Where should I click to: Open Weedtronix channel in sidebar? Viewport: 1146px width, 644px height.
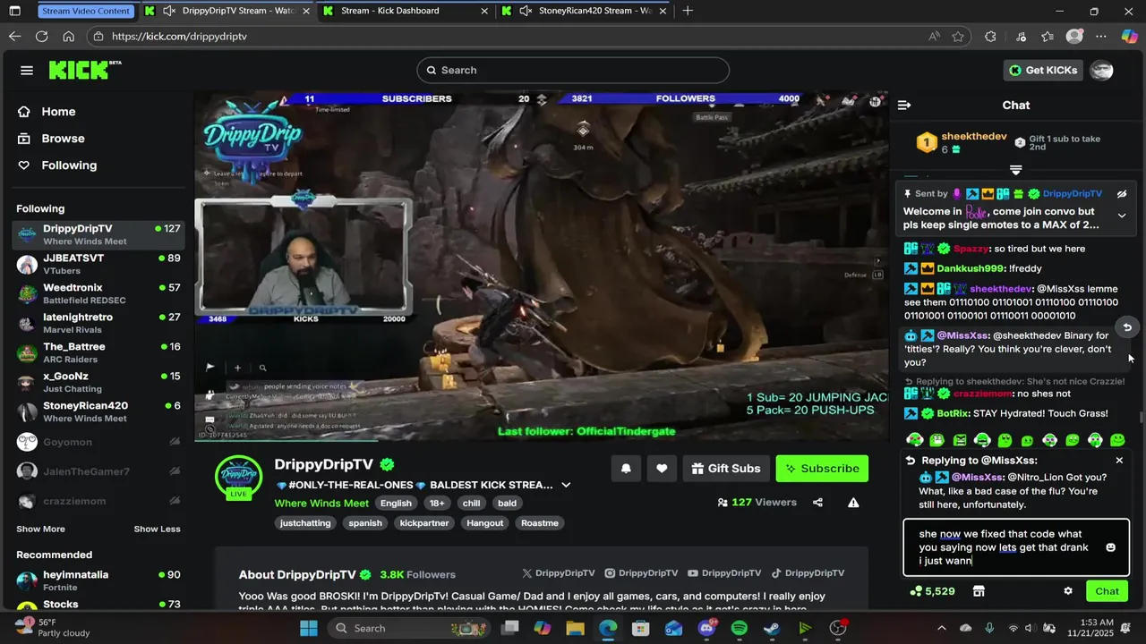[x=98, y=293]
